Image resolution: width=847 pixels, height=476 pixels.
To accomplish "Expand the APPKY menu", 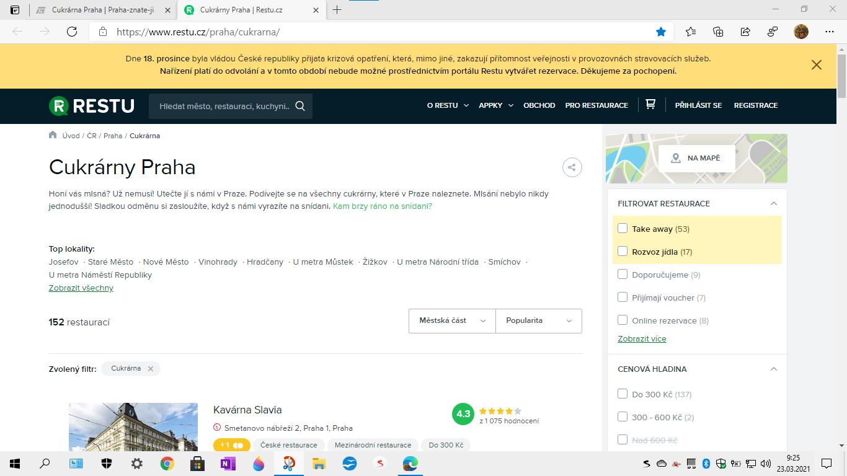I will tap(496, 105).
